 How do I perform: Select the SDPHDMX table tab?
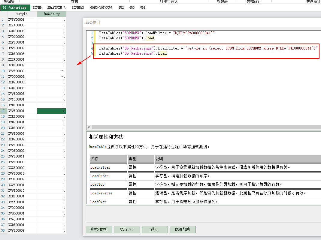[x=78, y=7]
